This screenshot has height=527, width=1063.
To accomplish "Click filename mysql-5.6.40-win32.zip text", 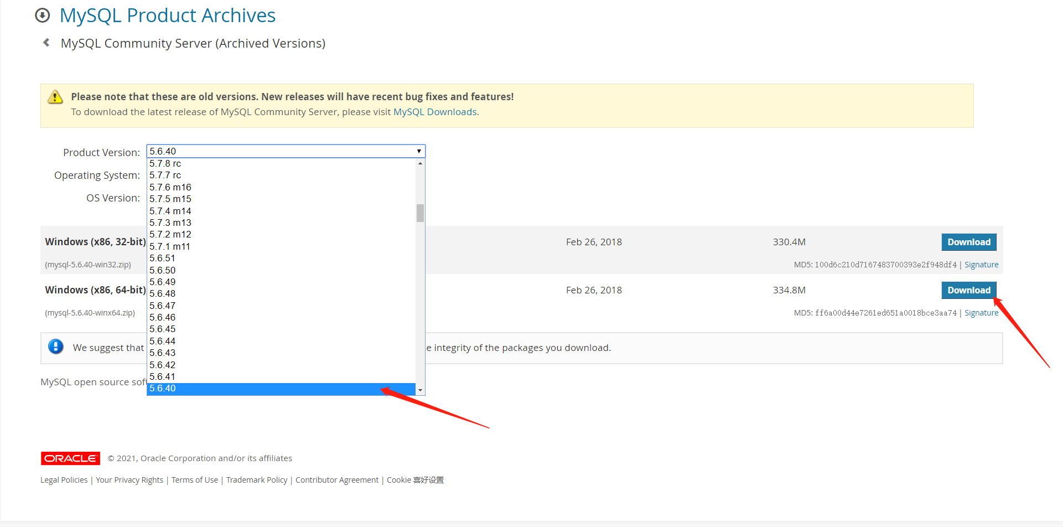I will 88,265.
